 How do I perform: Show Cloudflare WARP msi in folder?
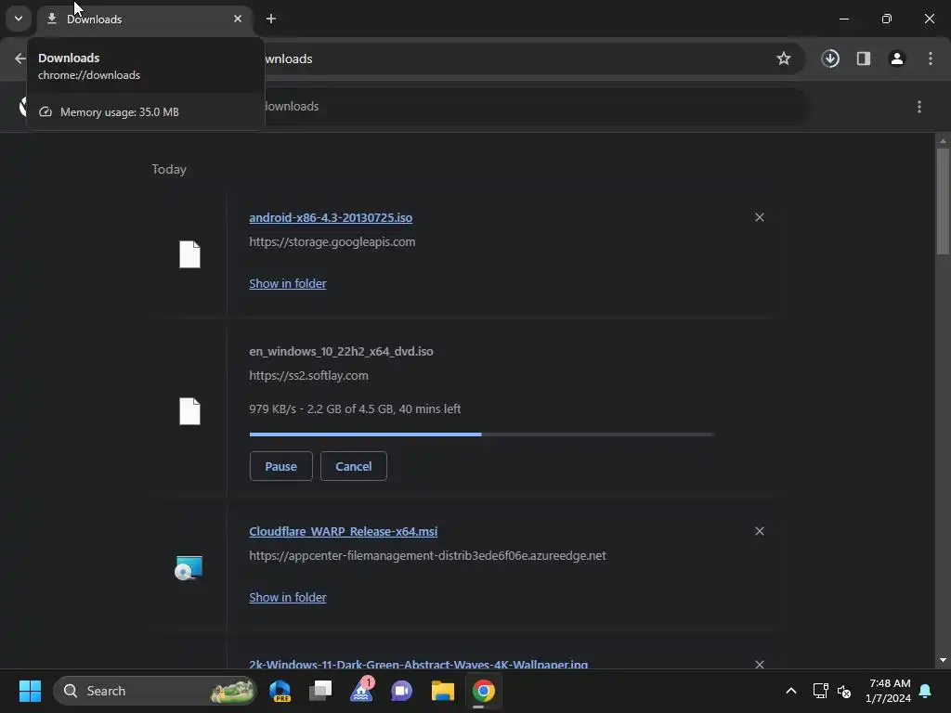[x=288, y=598]
